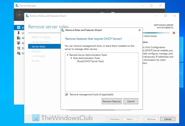Open the Confirmation wizard step
The width and height of the screenshot is (185, 126).
coord(39,56)
